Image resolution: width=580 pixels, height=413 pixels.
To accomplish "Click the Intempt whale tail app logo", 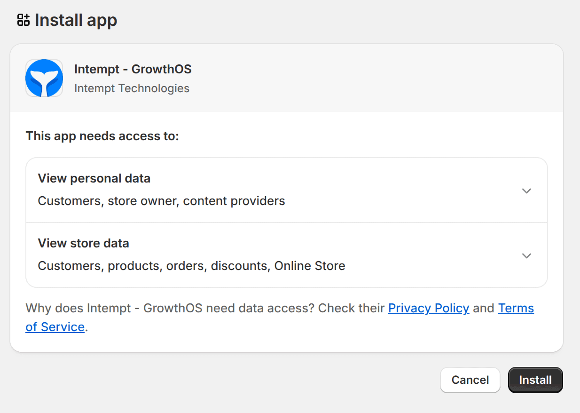I will pos(44,78).
